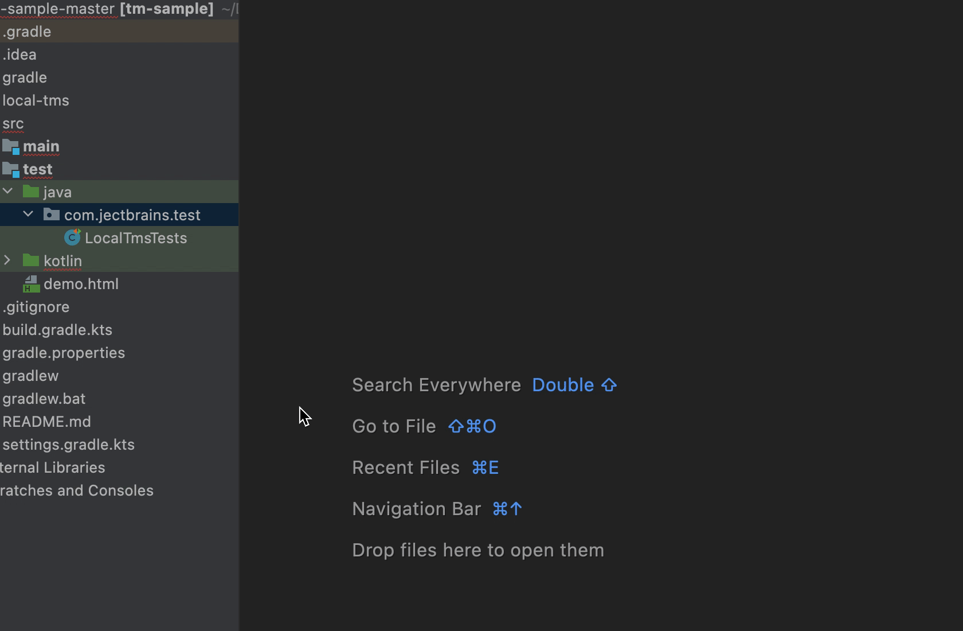
Task: Click the green java source folder icon
Action: pyautogui.click(x=31, y=192)
